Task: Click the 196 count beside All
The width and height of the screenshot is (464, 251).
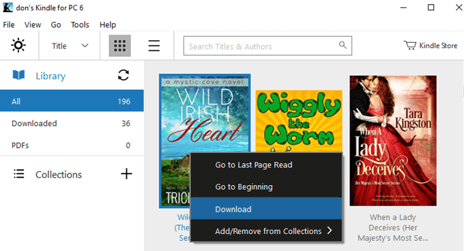Action: [124, 101]
